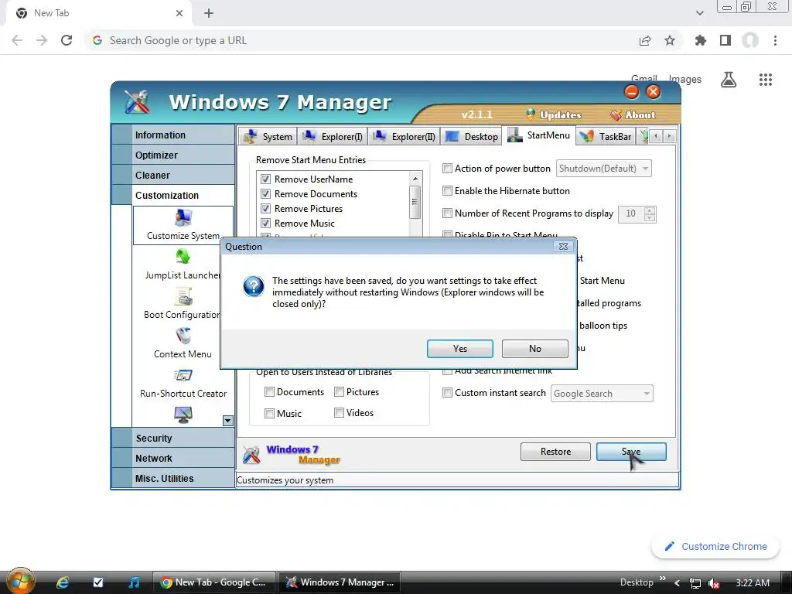The width and height of the screenshot is (792, 594).
Task: Click the Restore button
Action: [555, 452]
